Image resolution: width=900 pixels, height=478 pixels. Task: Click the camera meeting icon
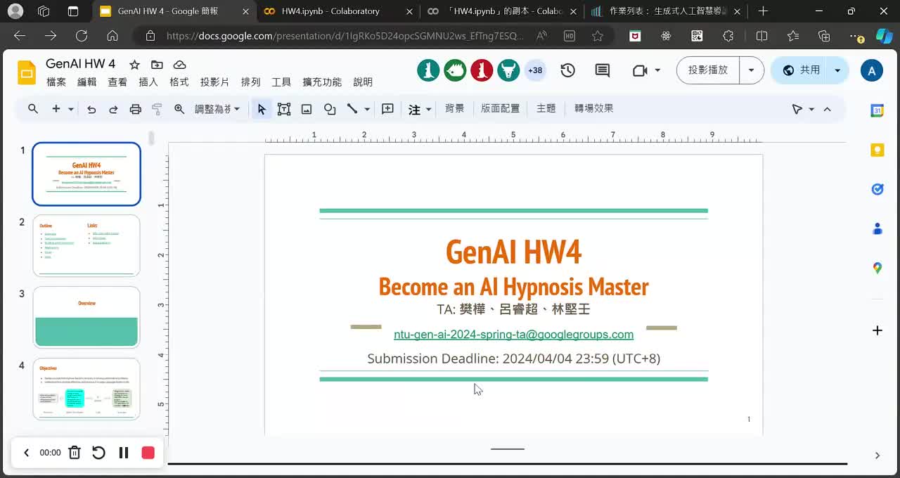click(x=639, y=70)
